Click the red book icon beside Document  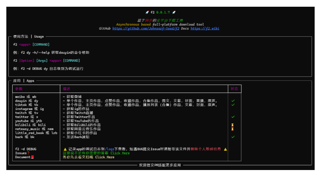(x=32, y=157)
